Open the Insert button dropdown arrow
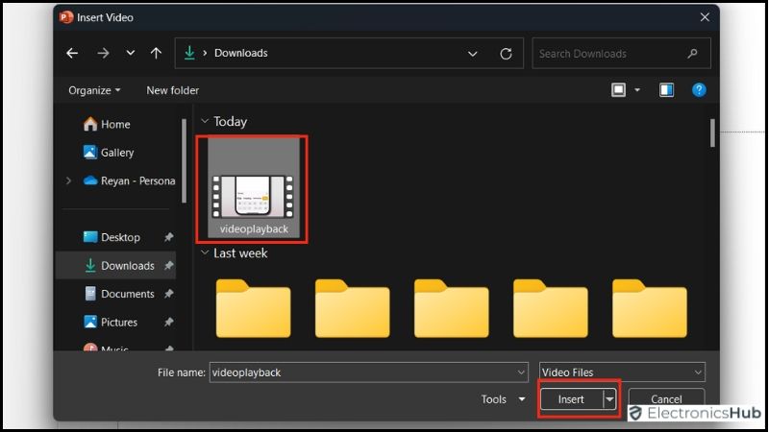This screenshot has height=432, width=769. pos(609,399)
